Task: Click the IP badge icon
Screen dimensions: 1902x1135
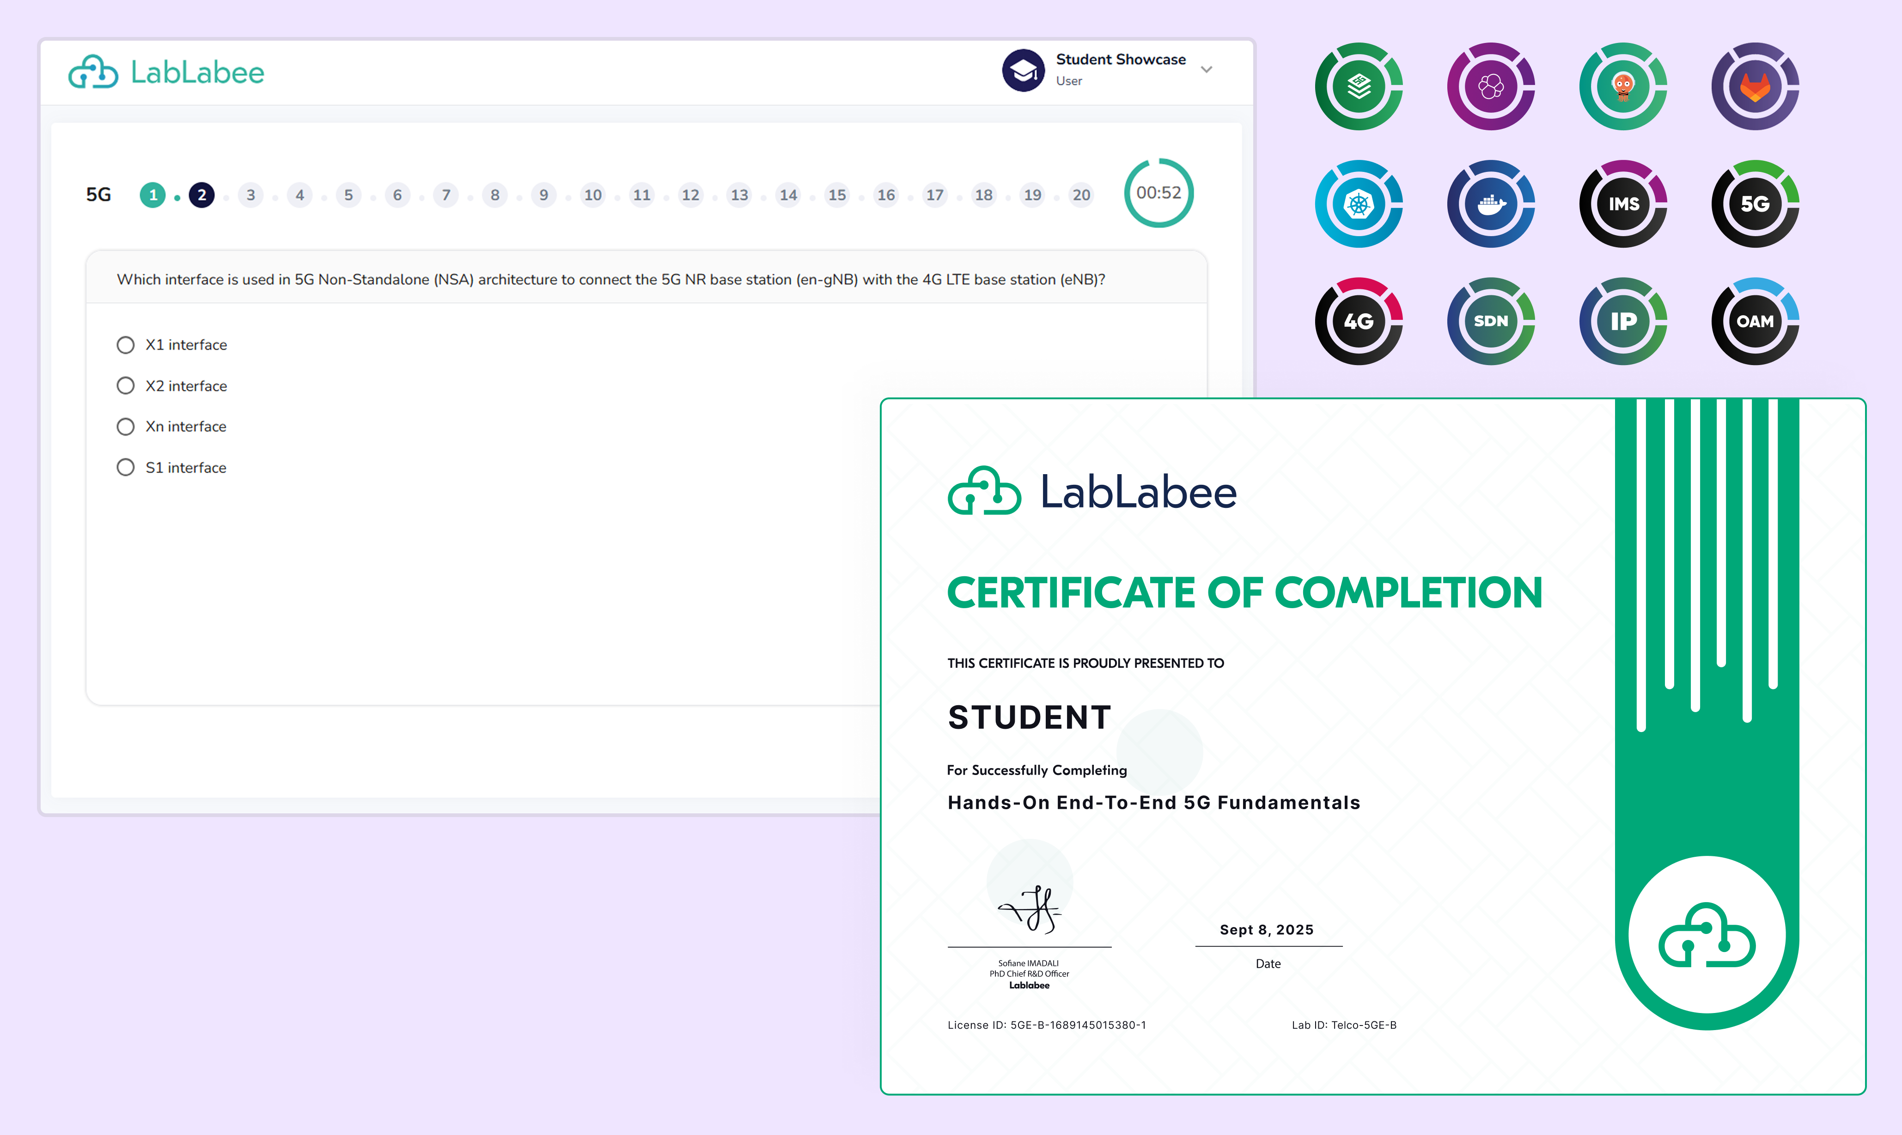Action: [x=1623, y=321]
